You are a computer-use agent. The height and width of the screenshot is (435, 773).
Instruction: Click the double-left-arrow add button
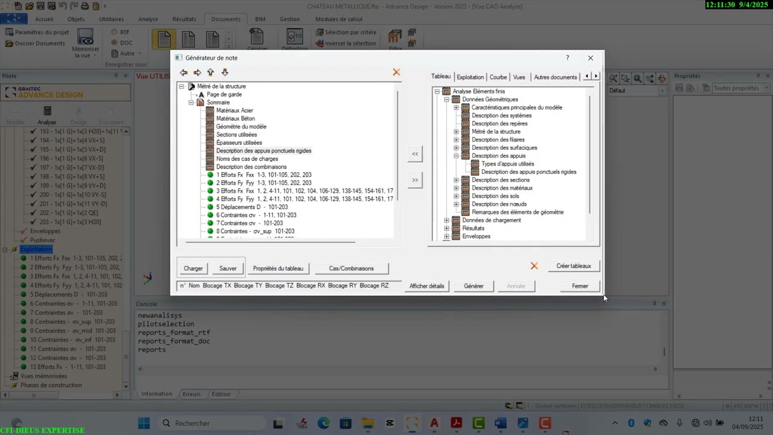tap(415, 154)
